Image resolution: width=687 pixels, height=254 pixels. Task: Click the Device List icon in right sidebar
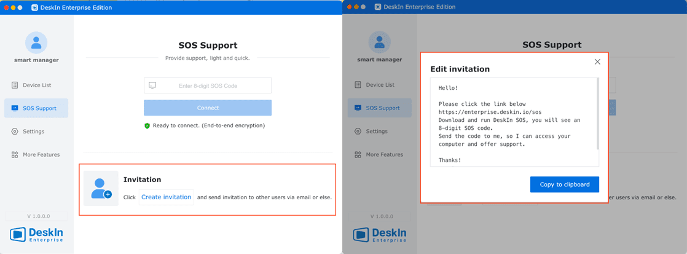click(x=358, y=85)
